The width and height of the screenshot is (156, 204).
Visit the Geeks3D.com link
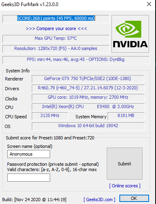(x=99, y=200)
